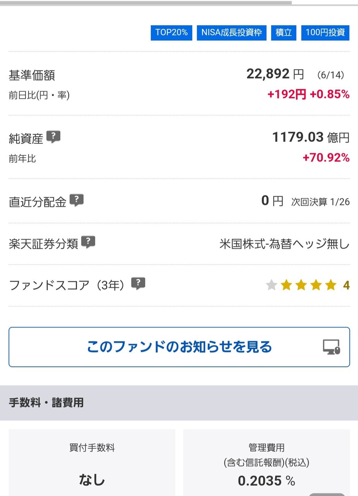This screenshot has height=496, width=358.
Task: Click 米国株式-為替ヘッジ無し classification text
Action: pos(284,244)
